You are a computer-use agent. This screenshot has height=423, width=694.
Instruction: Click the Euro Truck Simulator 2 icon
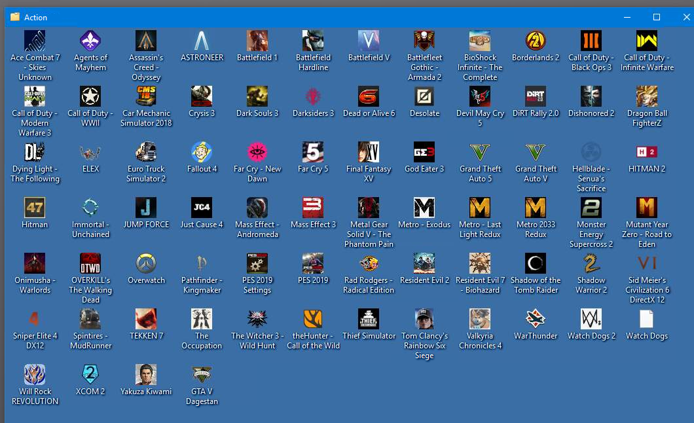tap(146, 152)
